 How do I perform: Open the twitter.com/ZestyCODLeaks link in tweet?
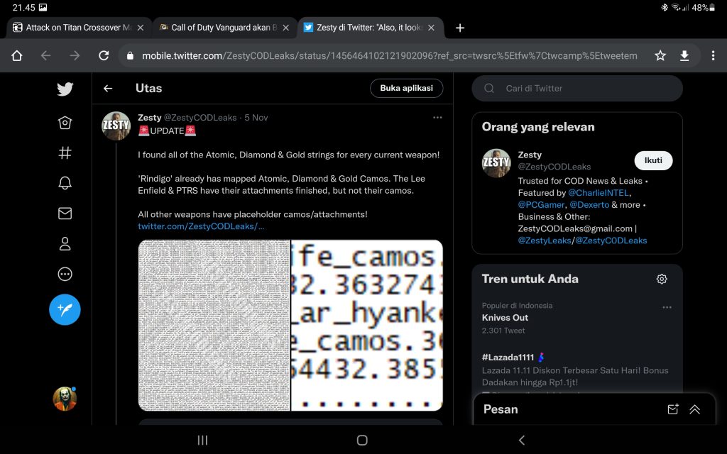(x=201, y=226)
